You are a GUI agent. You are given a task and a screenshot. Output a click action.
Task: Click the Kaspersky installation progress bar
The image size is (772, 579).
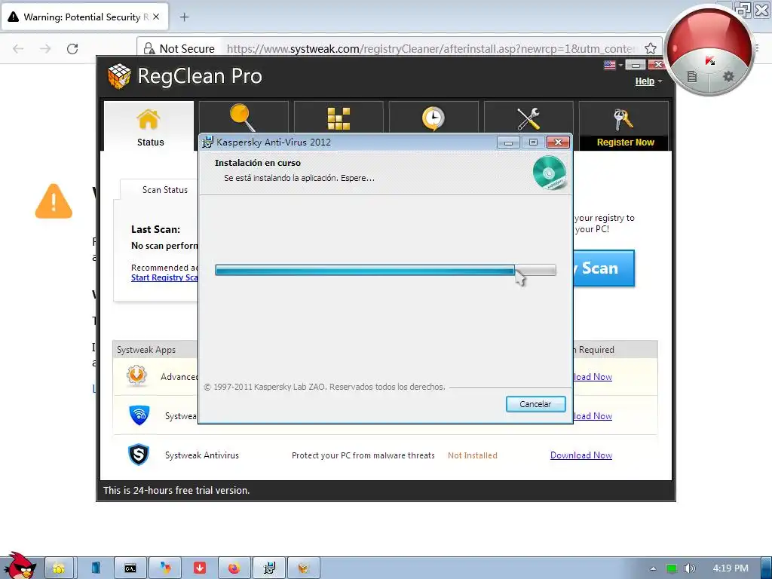point(385,270)
